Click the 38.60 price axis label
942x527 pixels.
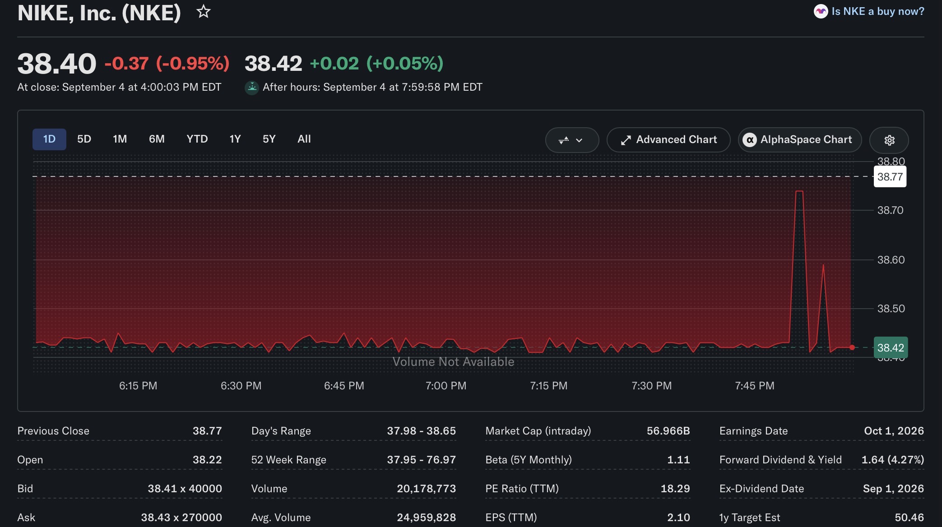pos(891,260)
